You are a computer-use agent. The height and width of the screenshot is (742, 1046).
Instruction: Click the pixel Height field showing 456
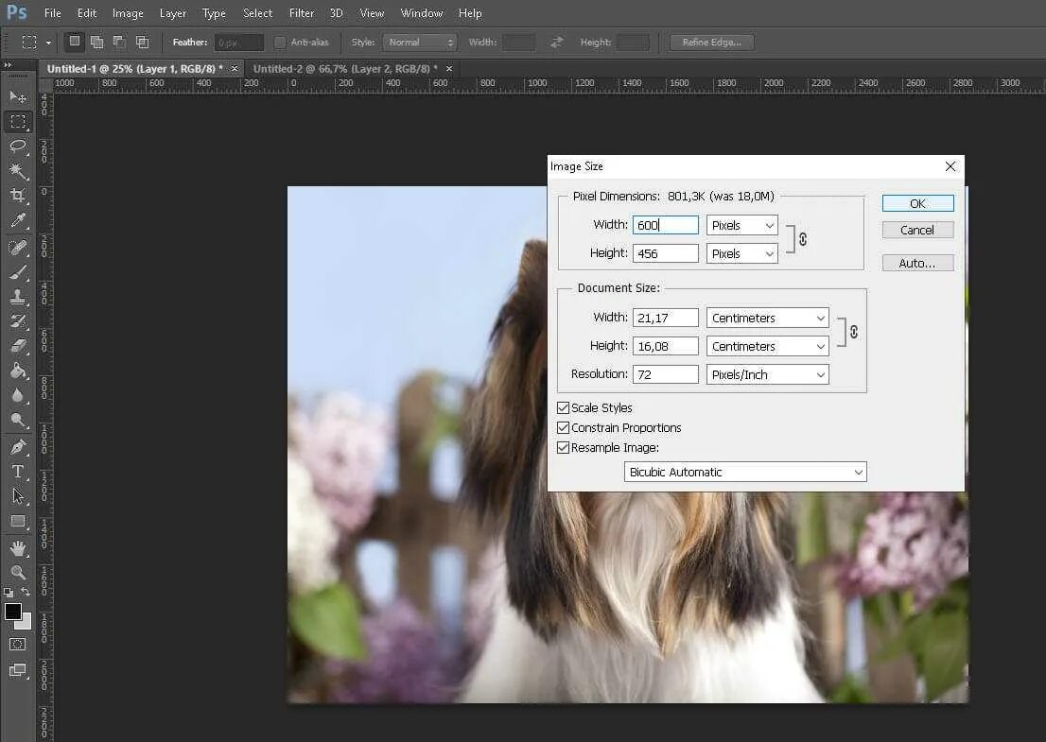[665, 254]
